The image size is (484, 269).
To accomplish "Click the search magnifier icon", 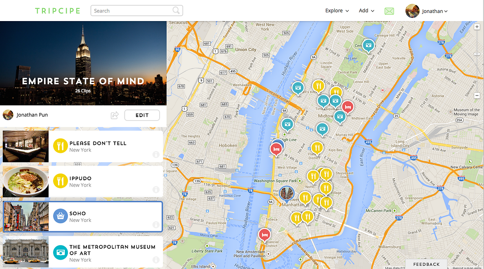I will pos(176,10).
